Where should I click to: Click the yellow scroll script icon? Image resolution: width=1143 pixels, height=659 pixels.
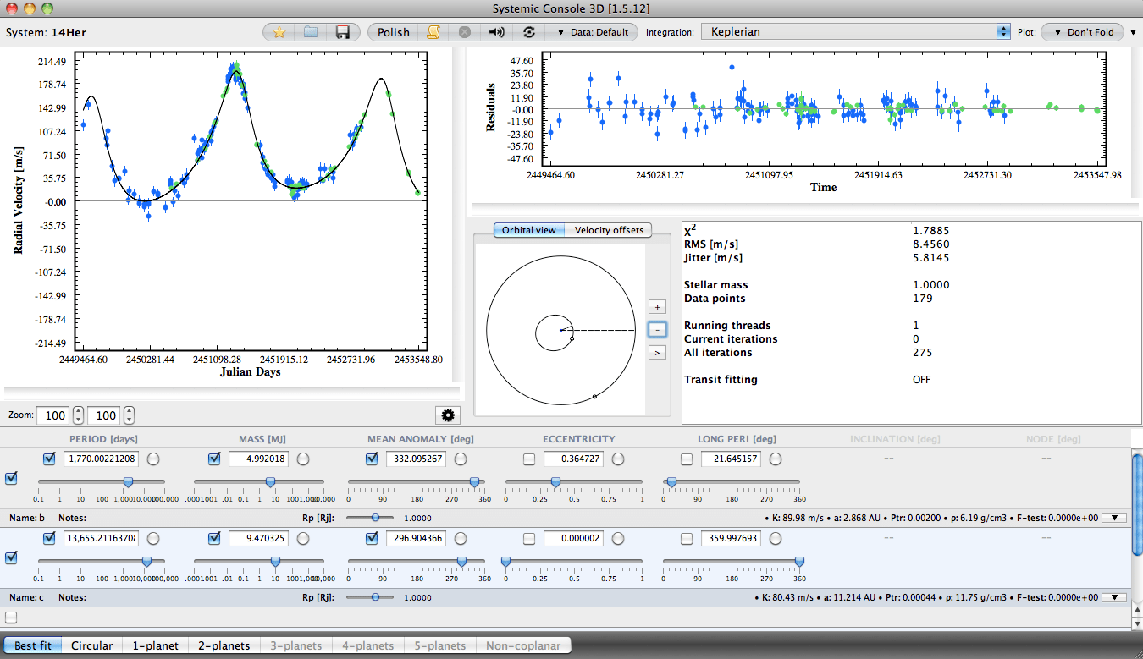(x=433, y=32)
